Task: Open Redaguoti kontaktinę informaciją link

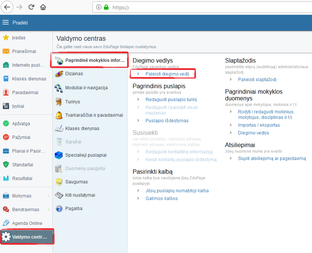Action: pyautogui.click(x=179, y=152)
